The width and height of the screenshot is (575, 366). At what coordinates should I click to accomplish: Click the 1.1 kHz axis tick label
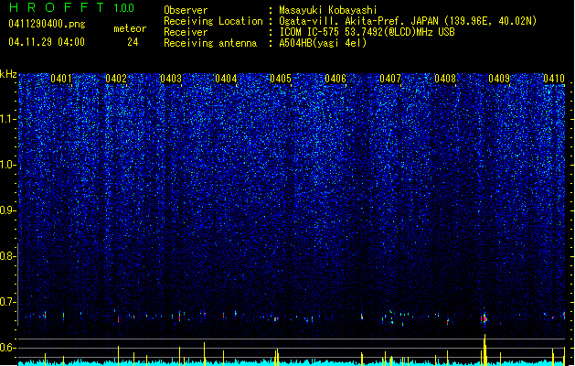coord(6,119)
